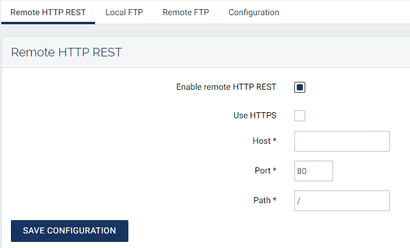This screenshot has width=410, height=248.
Task: Select the Remote HTTP REST tab
Action: 48,12
